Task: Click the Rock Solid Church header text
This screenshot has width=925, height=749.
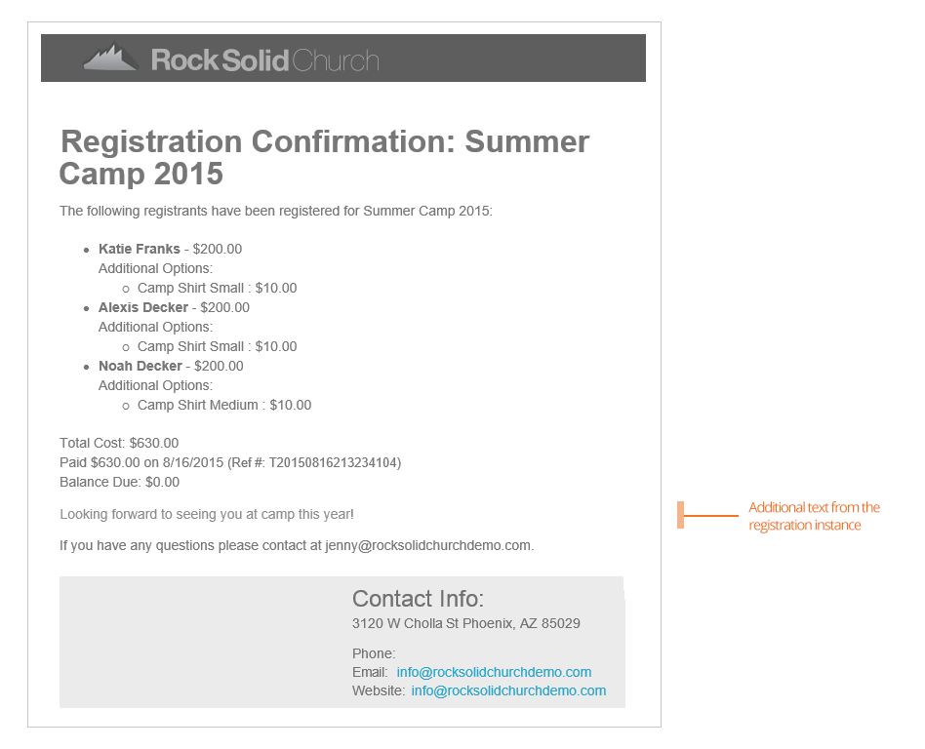Action: coord(264,60)
